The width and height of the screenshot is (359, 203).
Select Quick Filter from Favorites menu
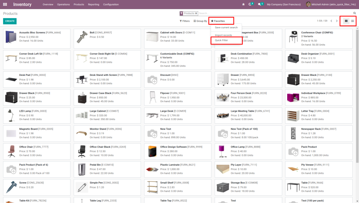[222, 40]
